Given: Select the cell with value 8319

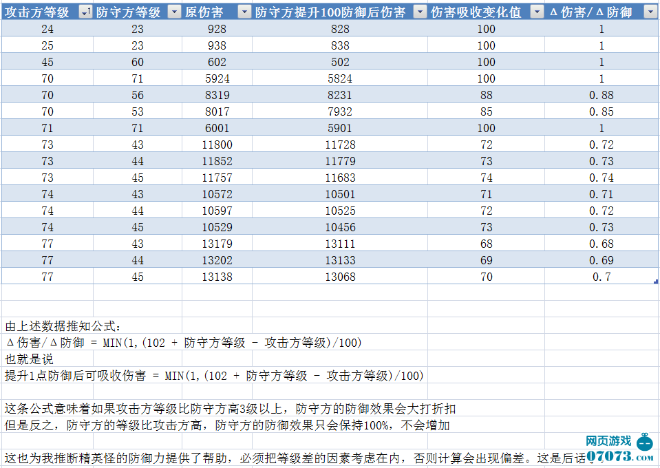Looking at the screenshot, I should (217, 95).
